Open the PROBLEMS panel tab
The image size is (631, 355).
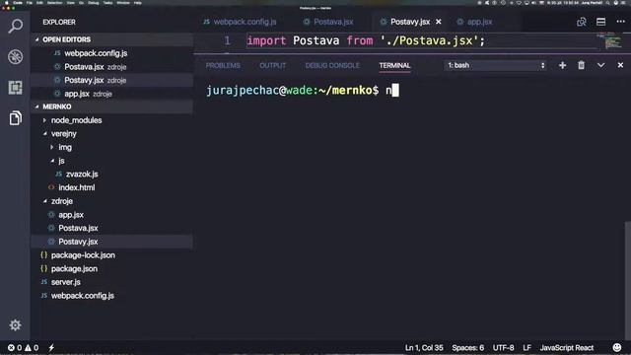point(223,65)
